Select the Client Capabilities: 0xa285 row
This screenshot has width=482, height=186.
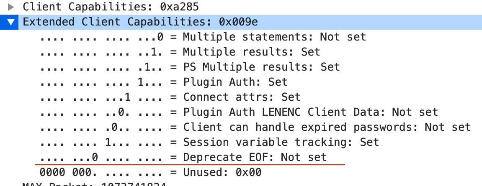click(111, 7)
